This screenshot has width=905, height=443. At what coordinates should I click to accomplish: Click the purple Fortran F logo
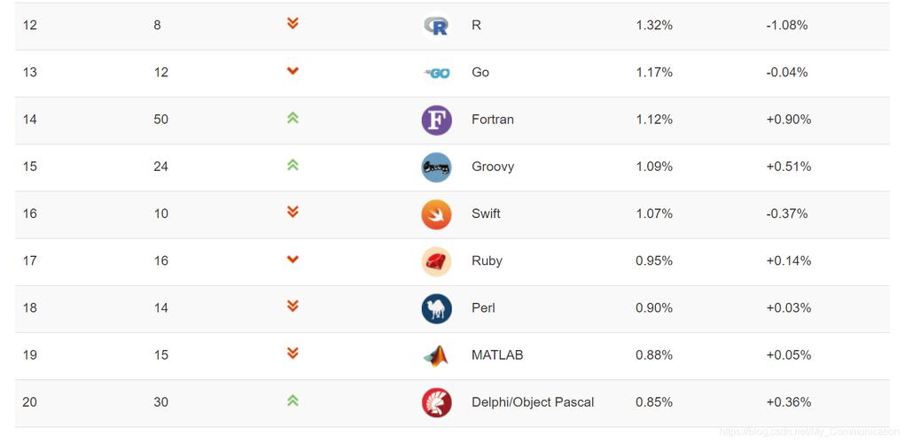point(436,120)
